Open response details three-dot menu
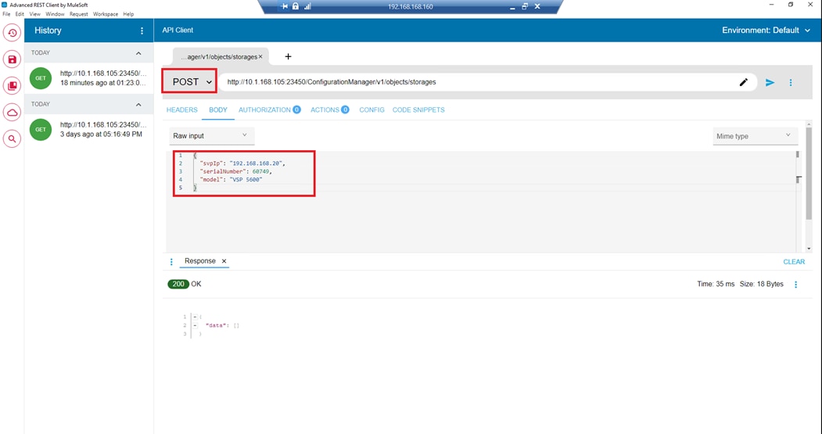This screenshot has height=434, width=822. point(795,284)
